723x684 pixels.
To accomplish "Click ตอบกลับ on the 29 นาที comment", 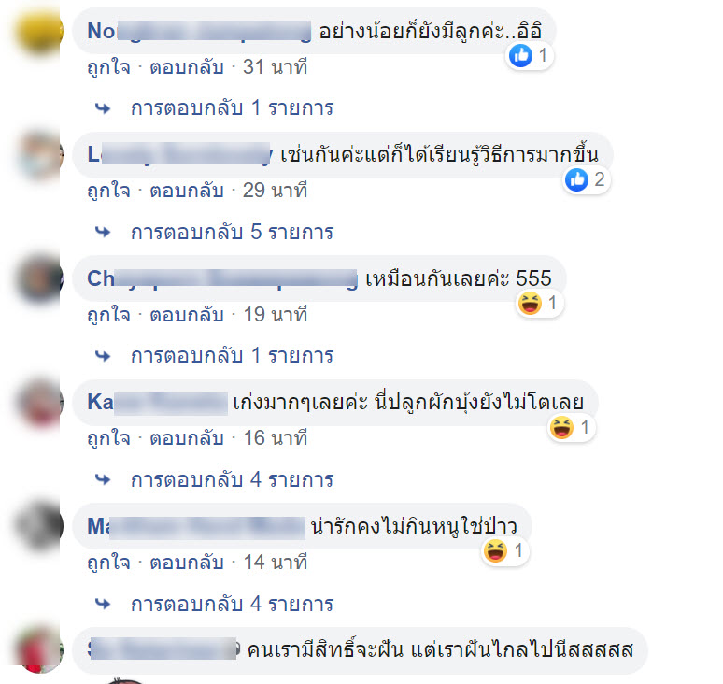I will tap(187, 191).
